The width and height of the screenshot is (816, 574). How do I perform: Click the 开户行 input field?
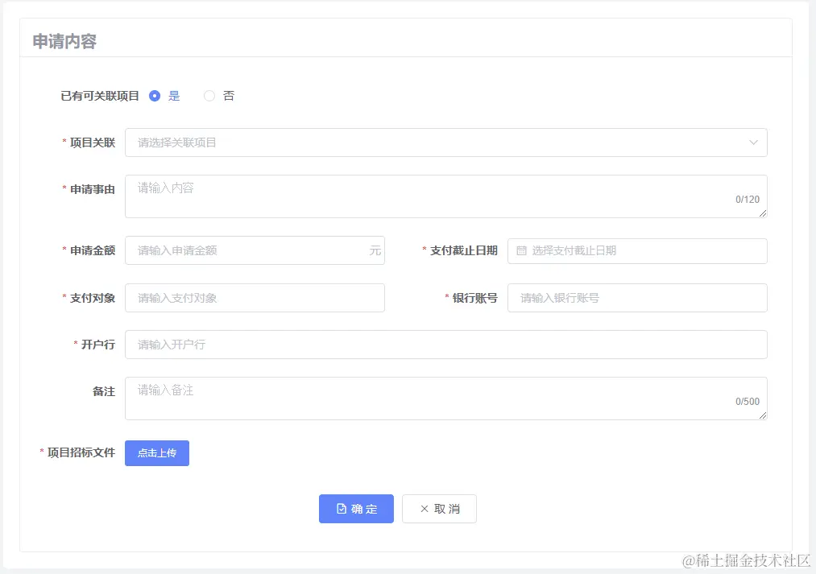coord(446,345)
